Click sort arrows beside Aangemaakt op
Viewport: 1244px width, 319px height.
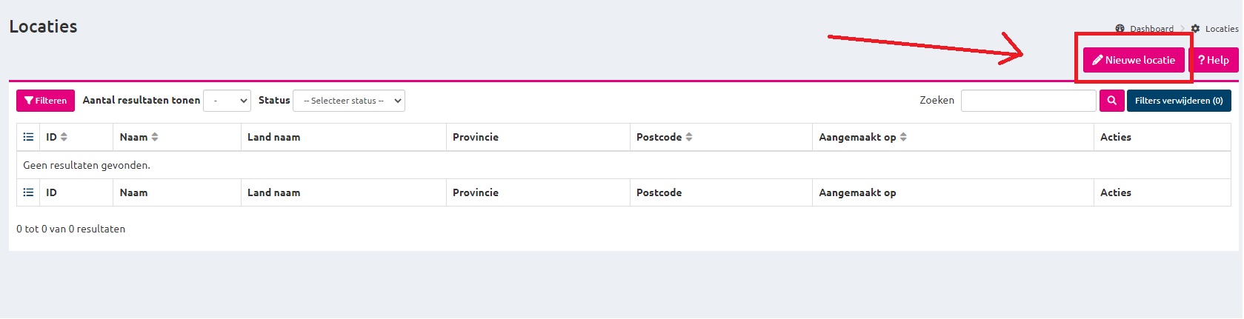903,137
